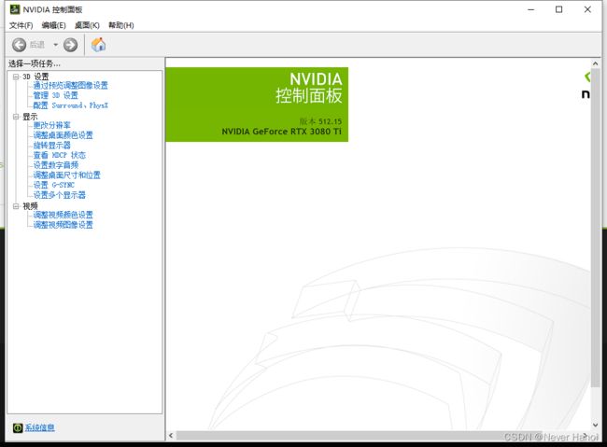Open 旋转显示器
The width and height of the screenshot is (607, 447).
point(52,146)
